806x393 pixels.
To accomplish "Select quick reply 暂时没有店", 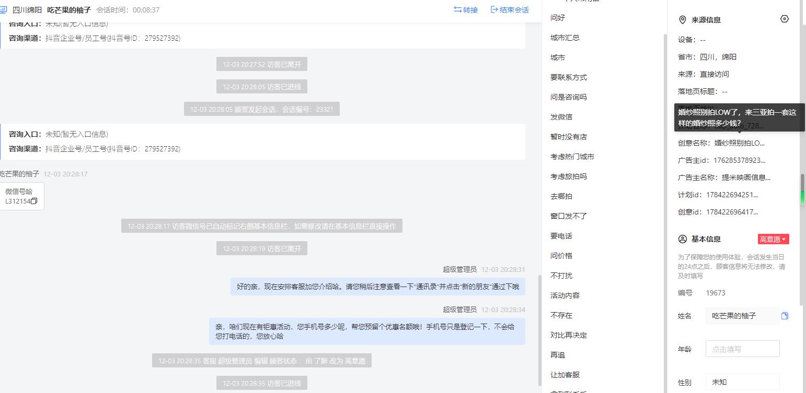I will coord(569,137).
